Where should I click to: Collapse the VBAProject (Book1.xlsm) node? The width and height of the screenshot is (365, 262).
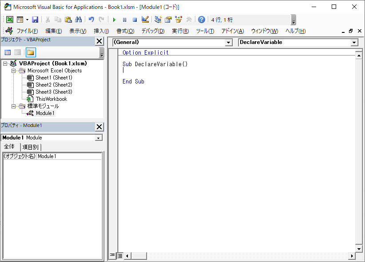5,64
